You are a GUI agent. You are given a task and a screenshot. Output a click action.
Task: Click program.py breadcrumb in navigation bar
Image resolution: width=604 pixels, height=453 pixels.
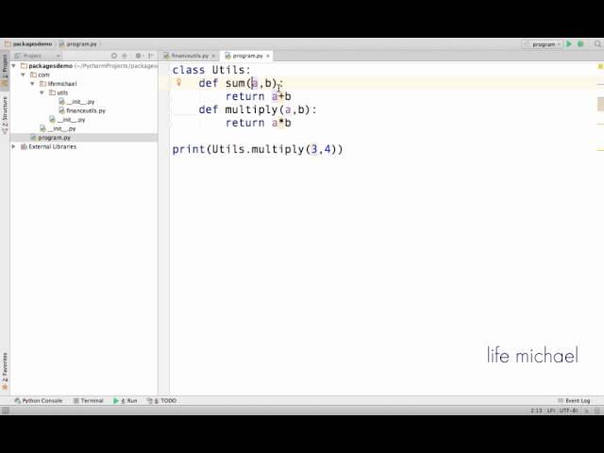point(78,44)
